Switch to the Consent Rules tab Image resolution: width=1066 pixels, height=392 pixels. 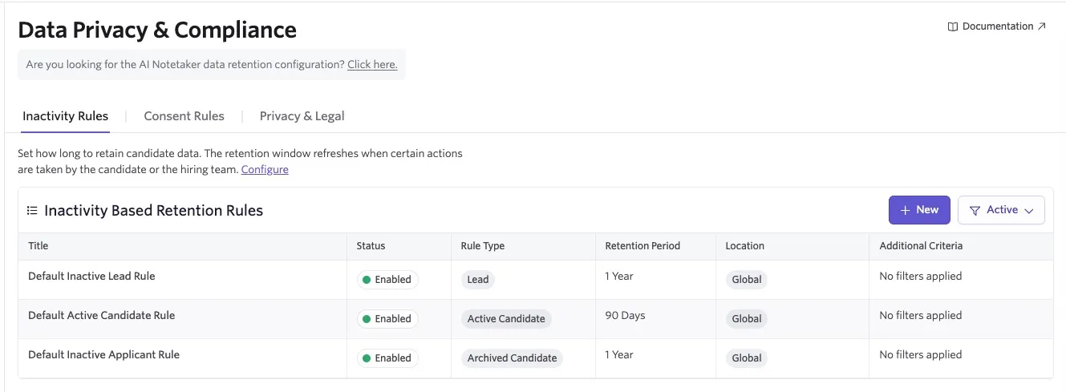[184, 116]
